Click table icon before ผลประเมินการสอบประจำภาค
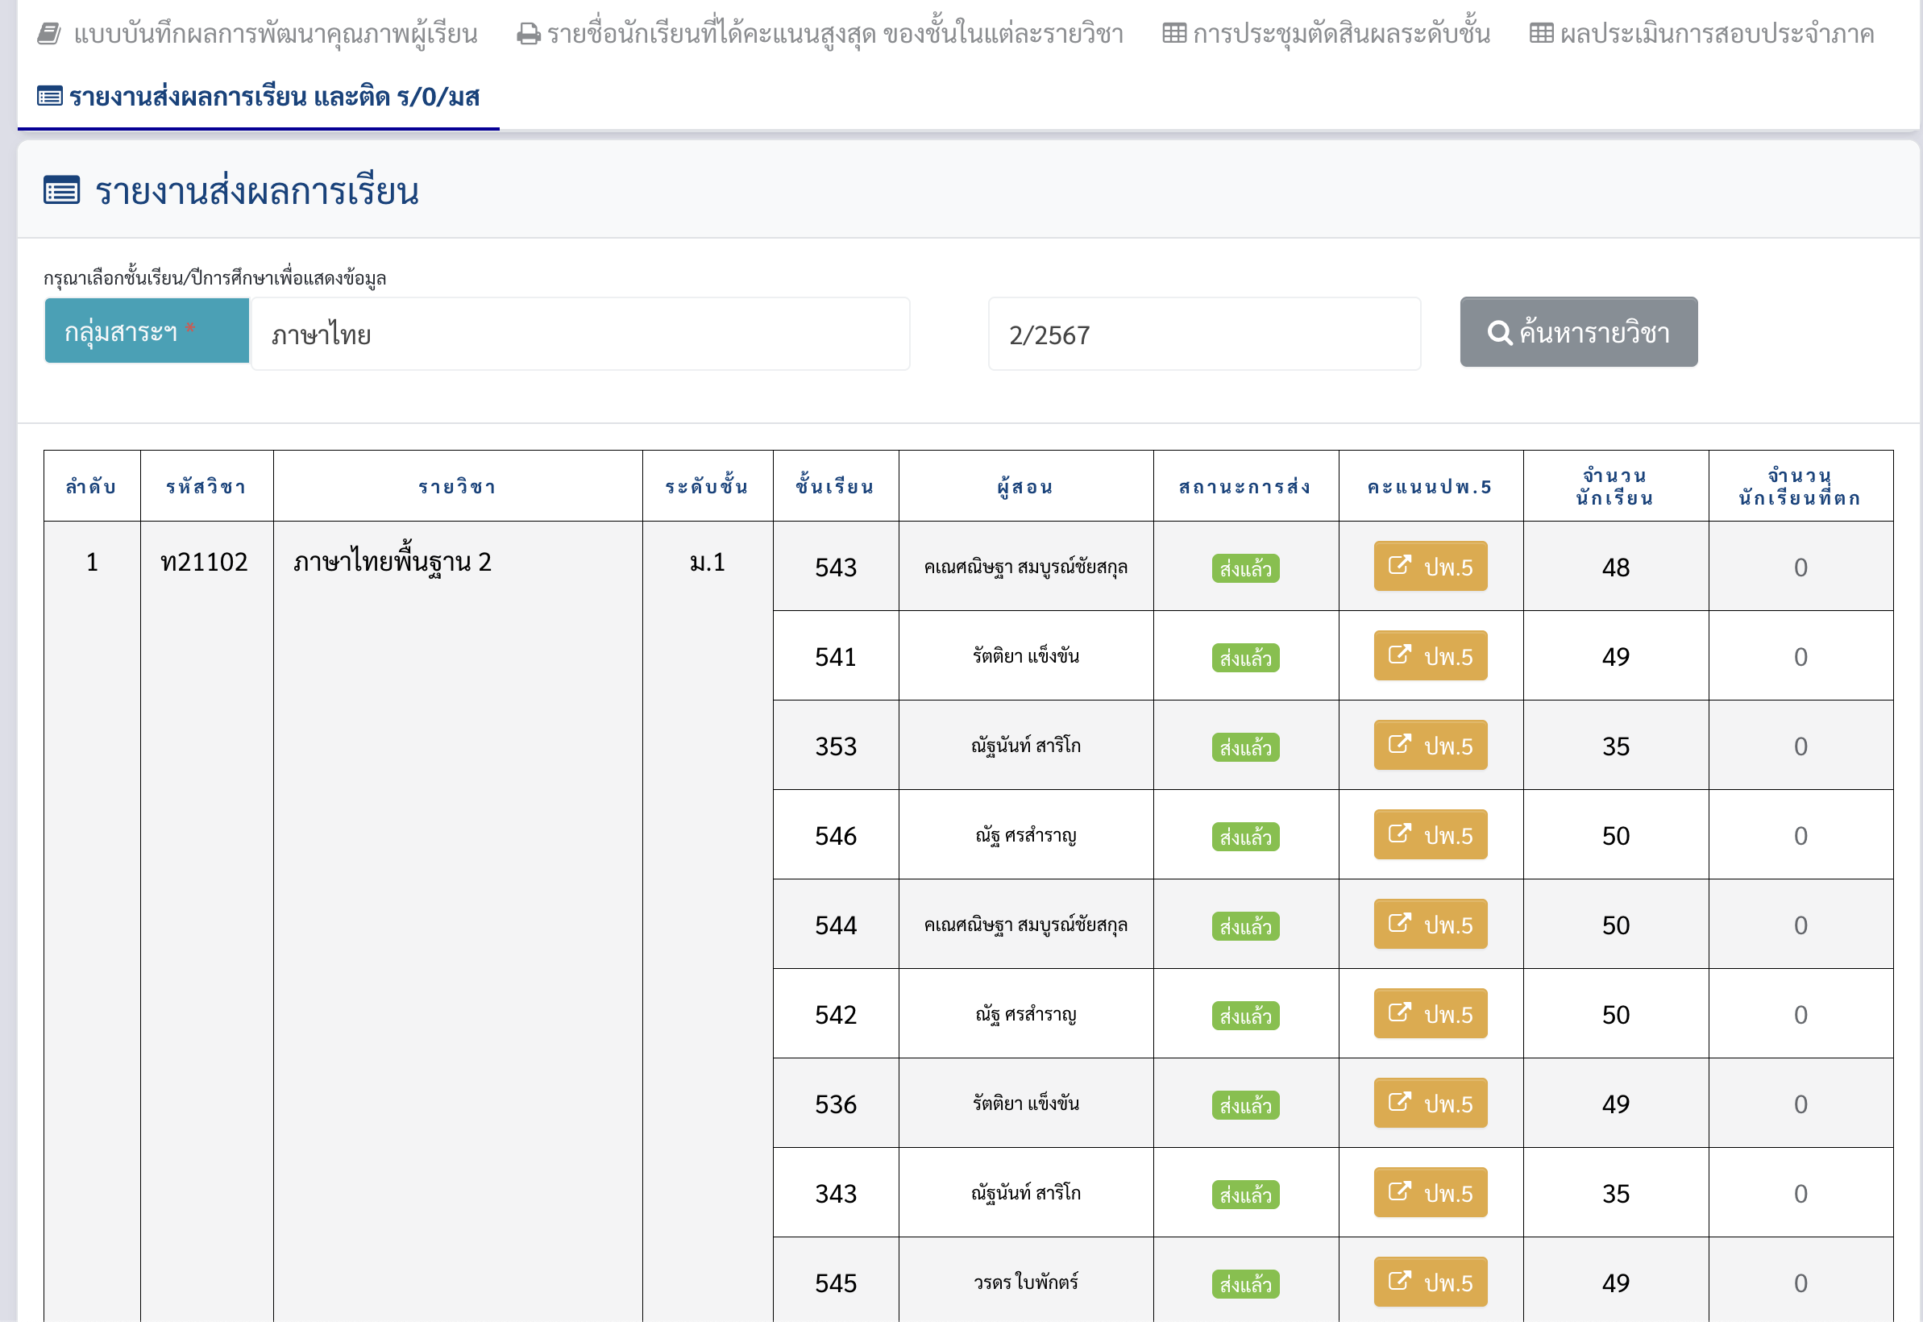 point(1540,34)
